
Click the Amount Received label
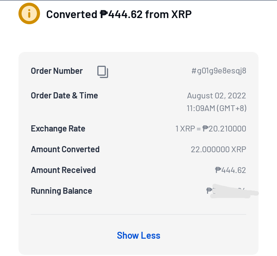pyautogui.click(x=63, y=170)
